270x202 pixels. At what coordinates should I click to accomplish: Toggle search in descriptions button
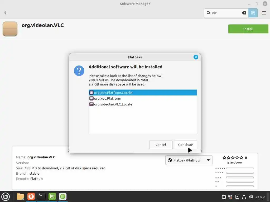(253, 13)
